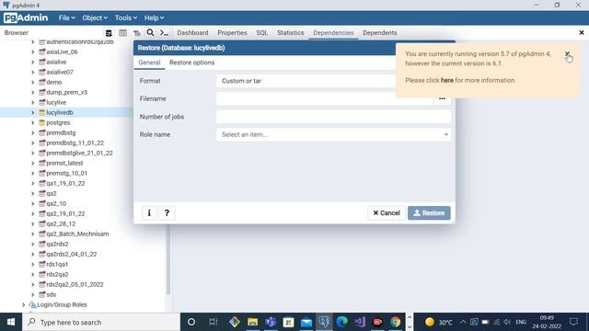Open the File menu
The image size is (589, 331).
pyautogui.click(x=66, y=17)
